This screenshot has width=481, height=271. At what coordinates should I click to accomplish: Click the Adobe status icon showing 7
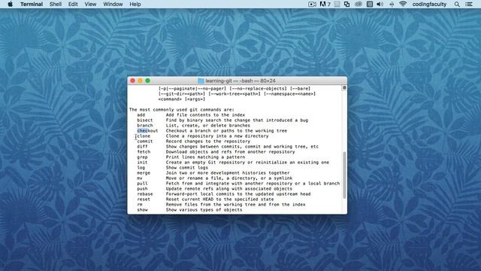point(325,4)
